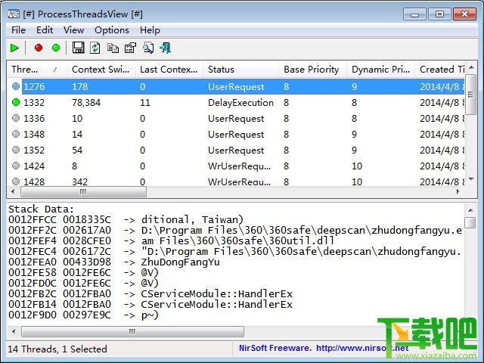Click the thread list vertical scrollbar thumb
This screenshot has height=363, width=484.
pyautogui.click(x=471, y=94)
